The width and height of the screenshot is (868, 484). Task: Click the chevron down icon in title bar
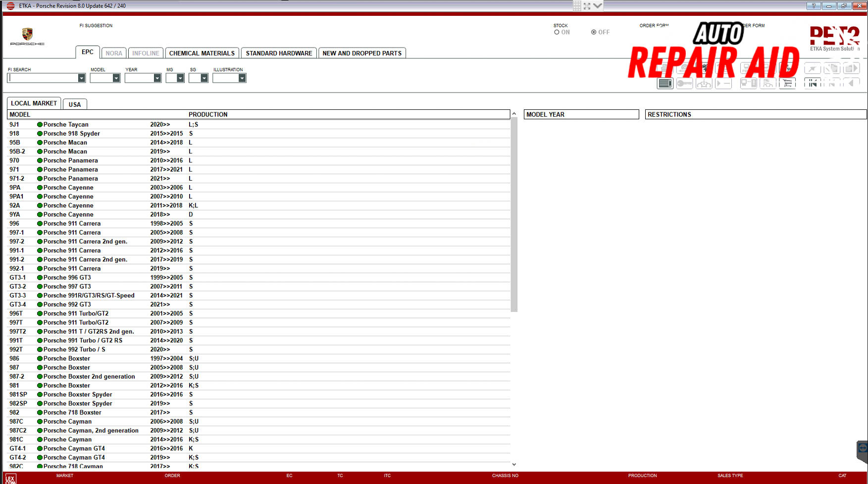(x=598, y=6)
